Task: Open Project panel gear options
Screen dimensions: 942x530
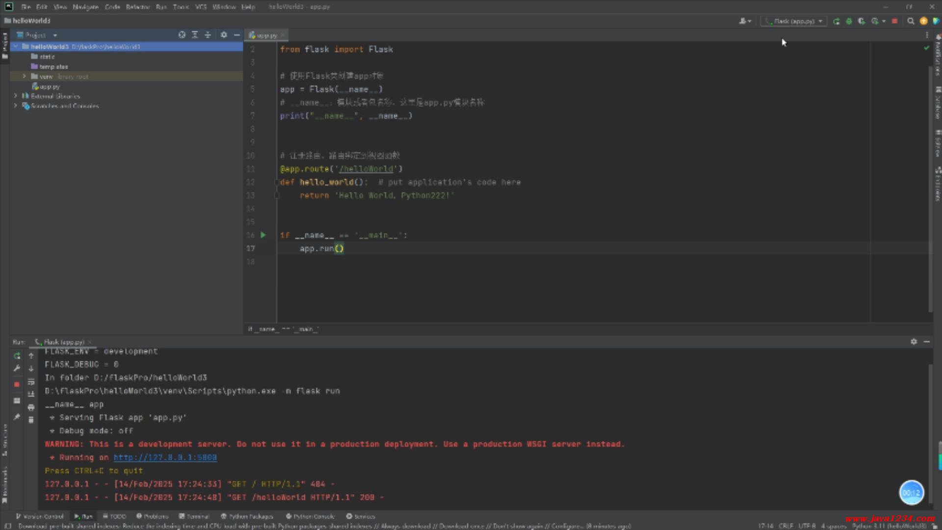Action: pyautogui.click(x=224, y=35)
